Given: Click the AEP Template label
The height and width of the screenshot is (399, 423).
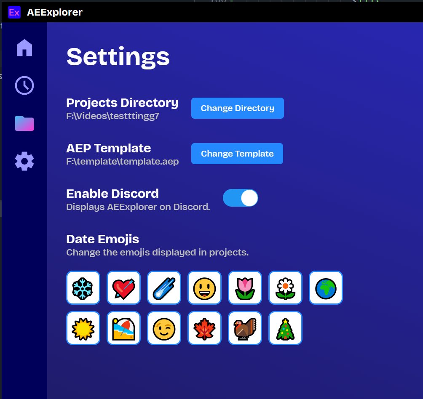Looking at the screenshot, I should coord(108,148).
